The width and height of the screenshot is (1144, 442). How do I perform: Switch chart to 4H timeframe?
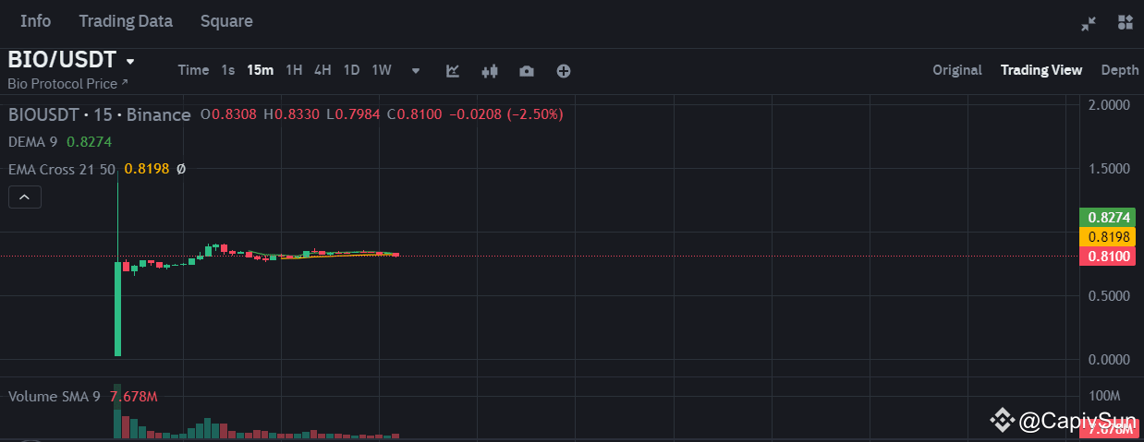point(323,70)
